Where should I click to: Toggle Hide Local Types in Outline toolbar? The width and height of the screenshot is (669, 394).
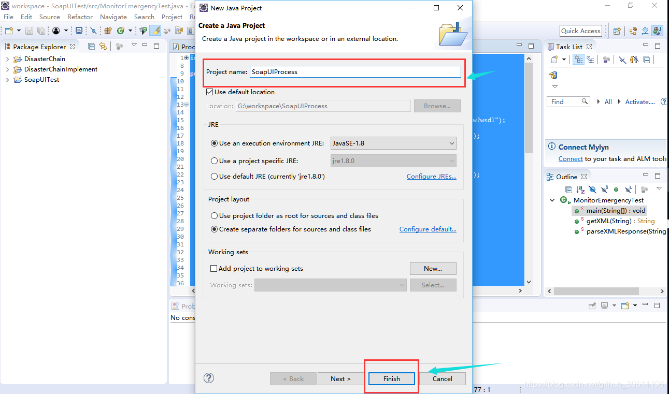(628, 189)
